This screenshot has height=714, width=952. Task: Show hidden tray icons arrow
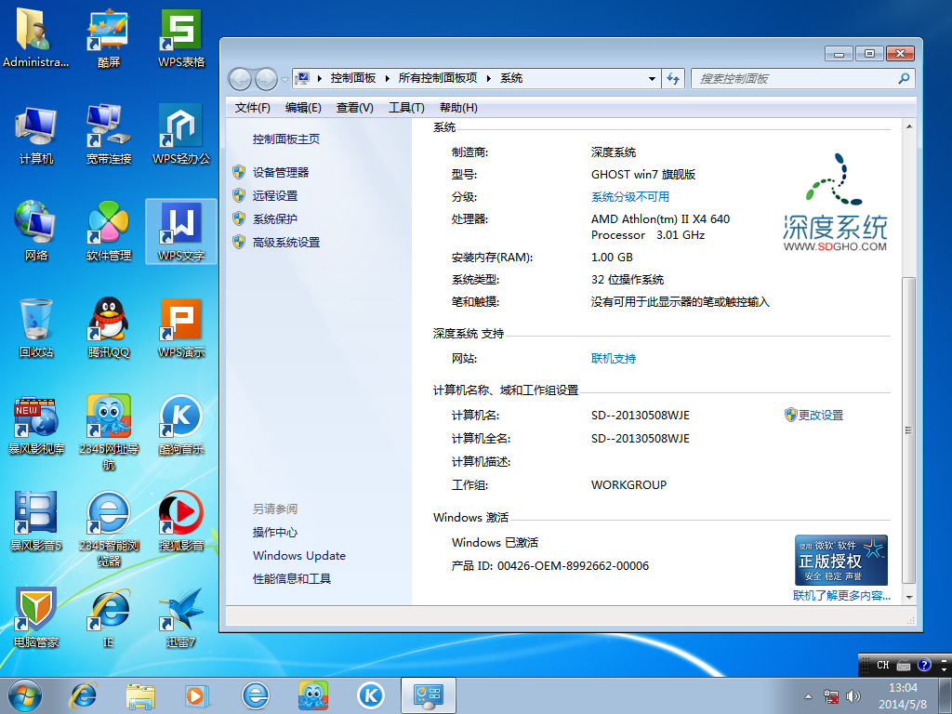tap(808, 696)
